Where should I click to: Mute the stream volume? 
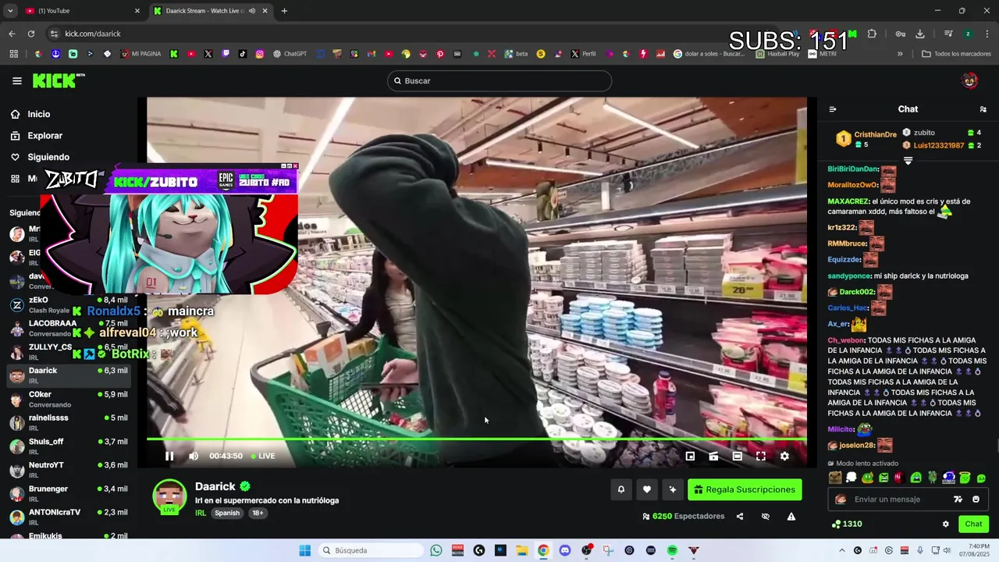click(194, 456)
